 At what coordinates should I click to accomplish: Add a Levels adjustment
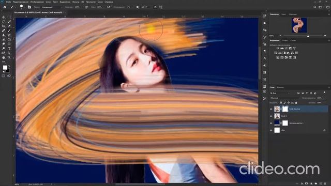282,49
